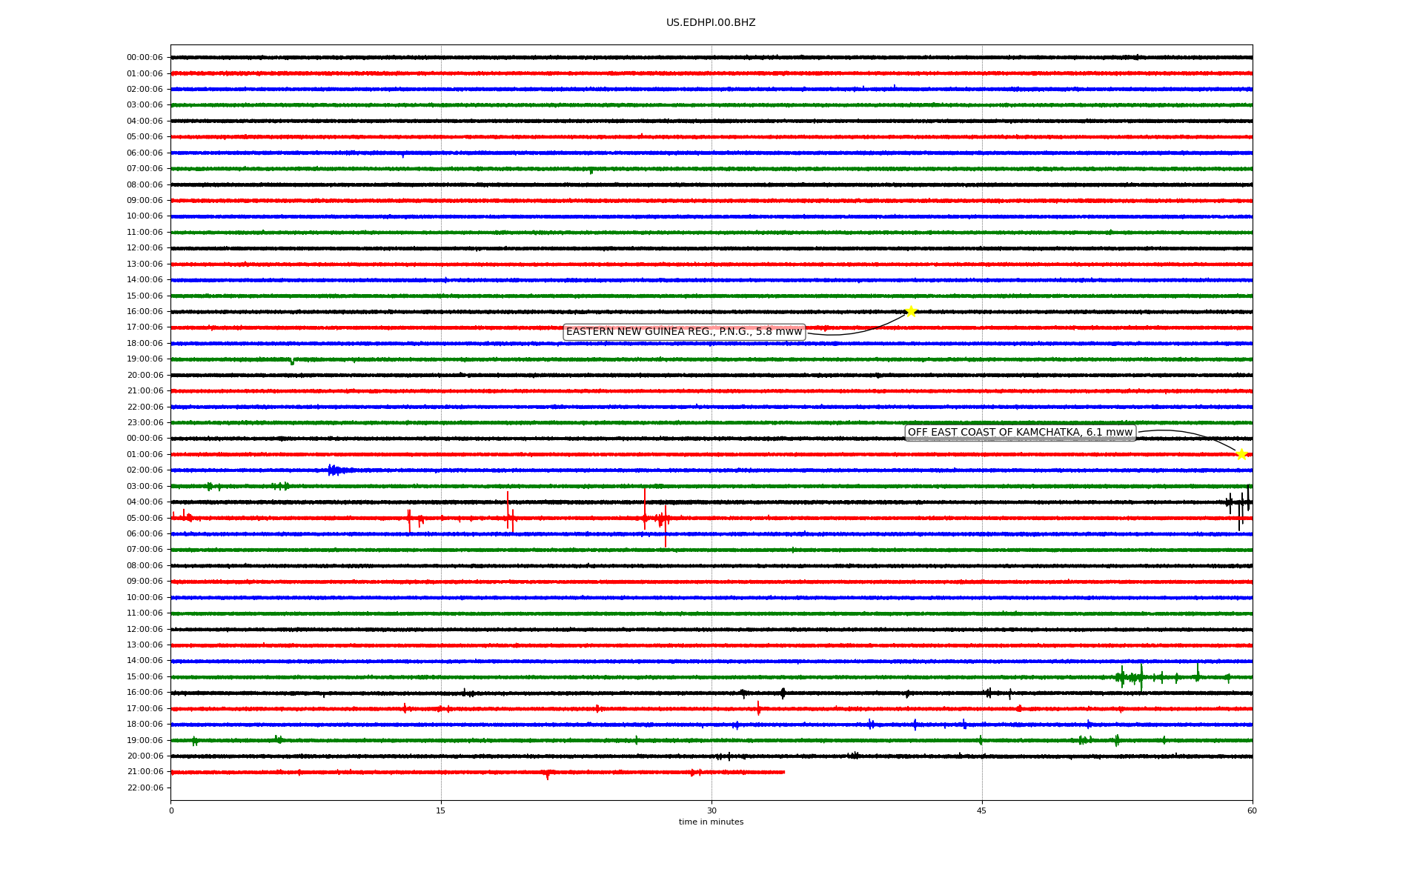Click the 01:00:06 label on Kamchatka star's row

tap(145, 455)
